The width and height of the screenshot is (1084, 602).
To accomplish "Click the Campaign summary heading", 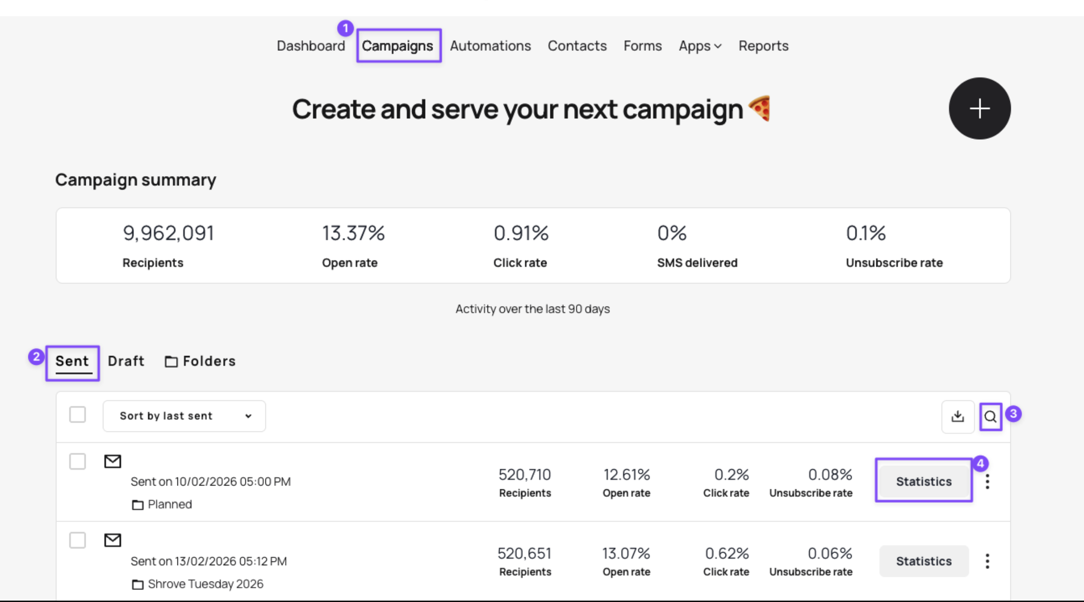I will pyautogui.click(x=135, y=180).
